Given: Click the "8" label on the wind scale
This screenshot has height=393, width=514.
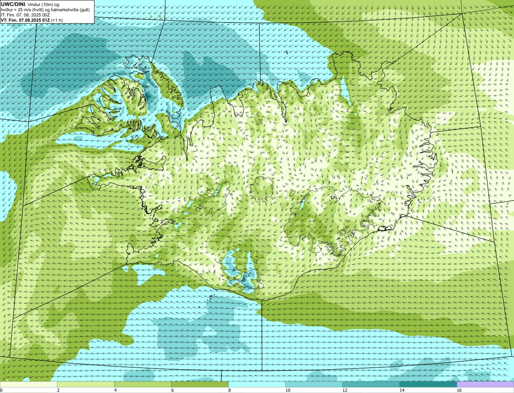Looking at the screenshot, I should coord(230,390).
